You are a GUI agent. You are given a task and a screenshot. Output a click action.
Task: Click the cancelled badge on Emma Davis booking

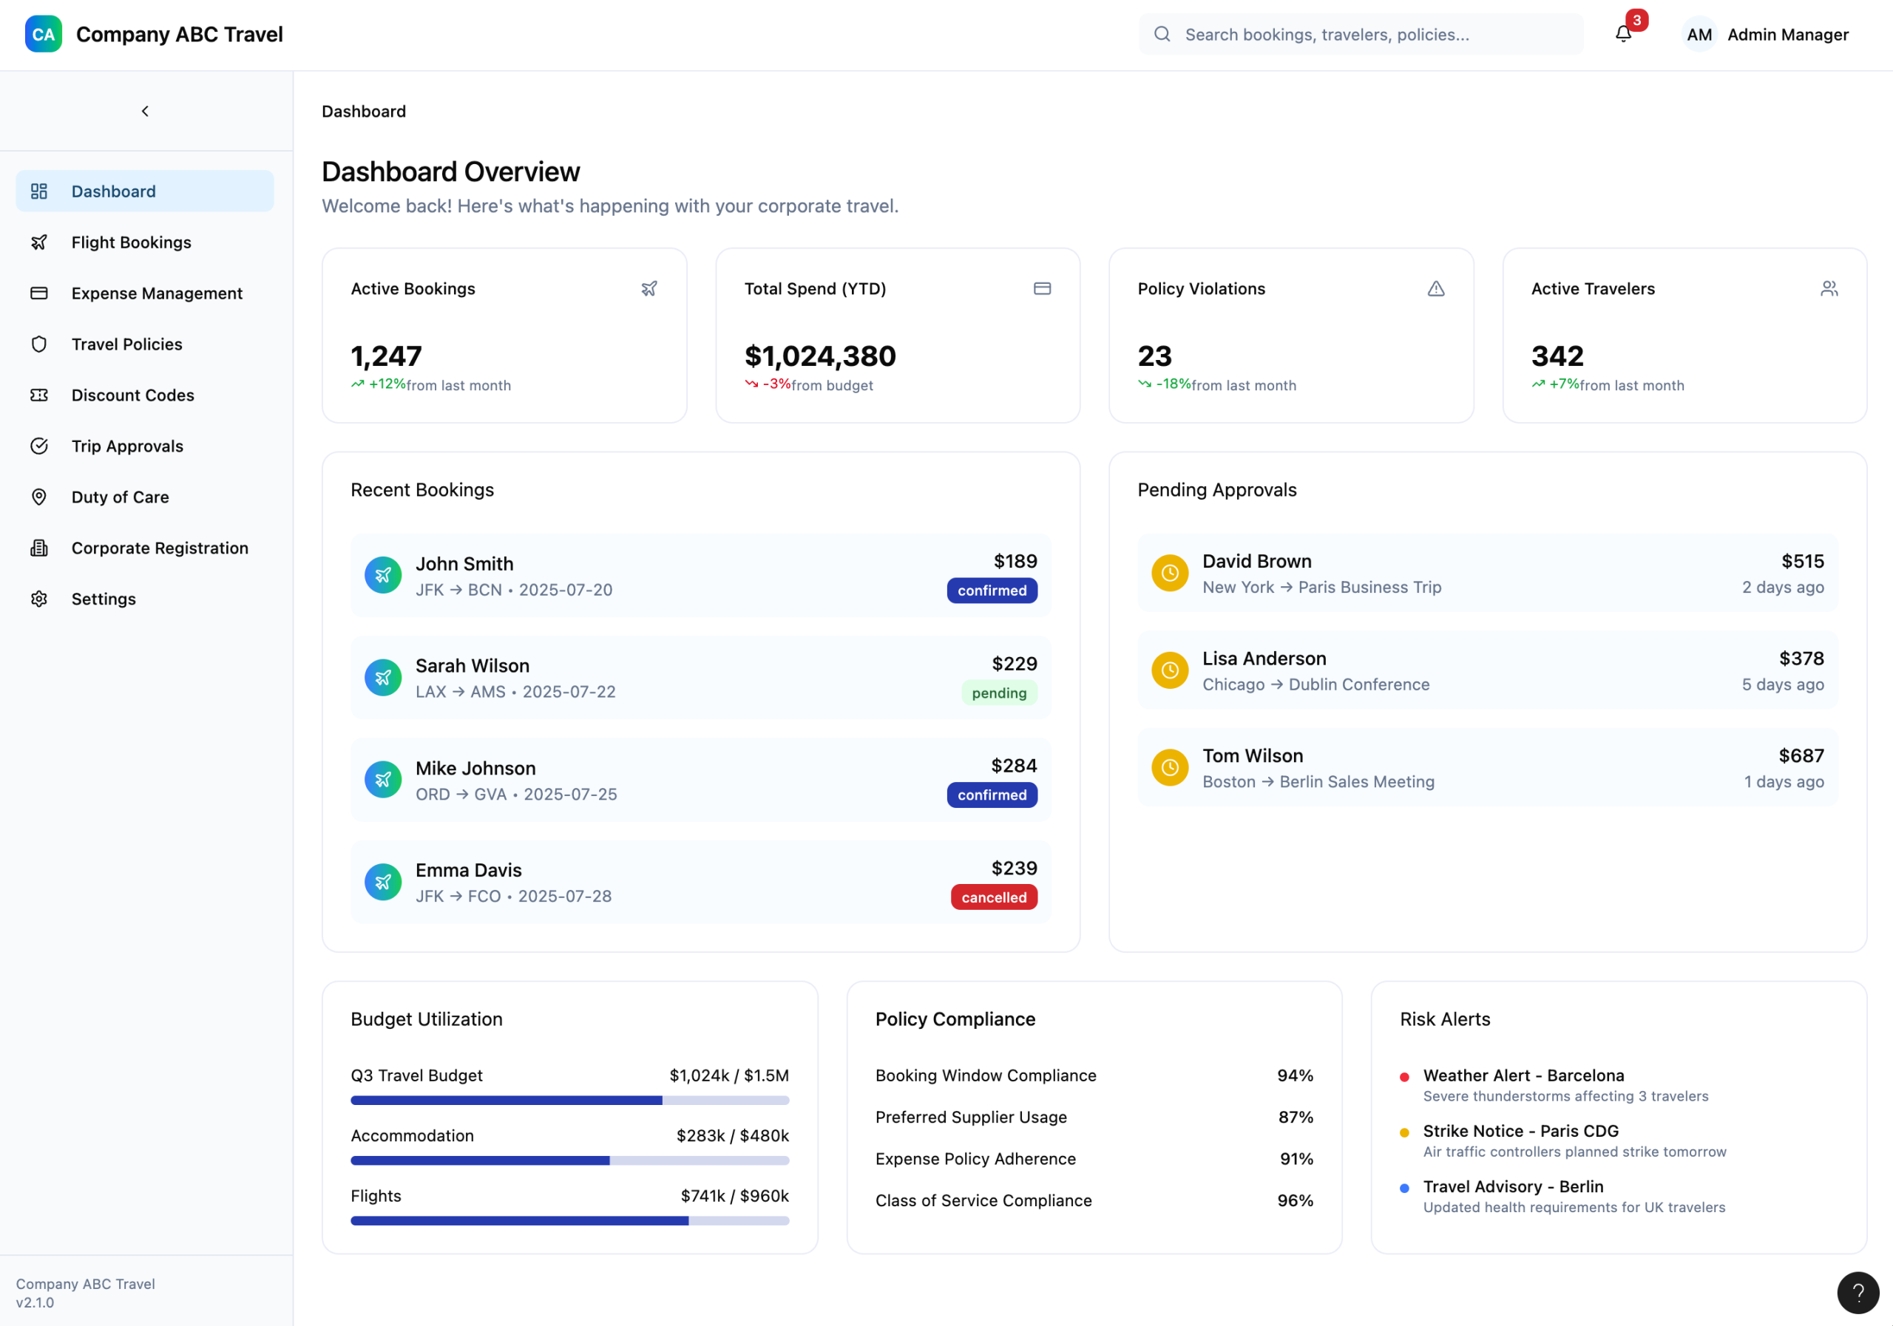(x=994, y=897)
